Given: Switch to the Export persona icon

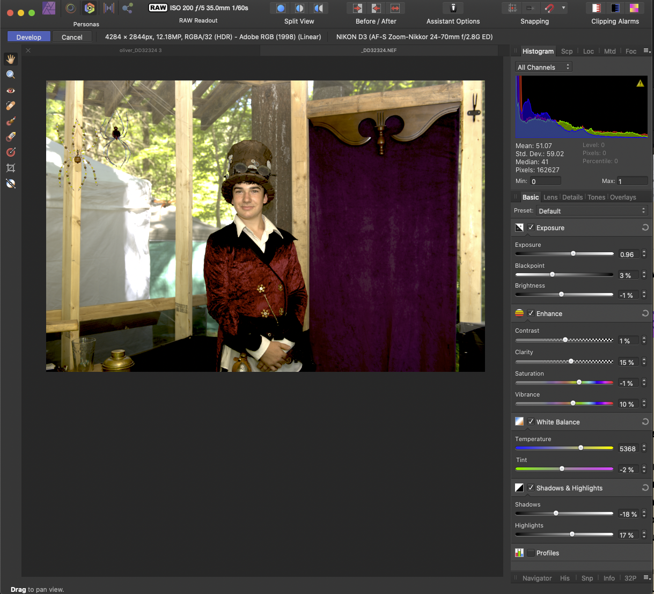Looking at the screenshot, I should (x=128, y=8).
